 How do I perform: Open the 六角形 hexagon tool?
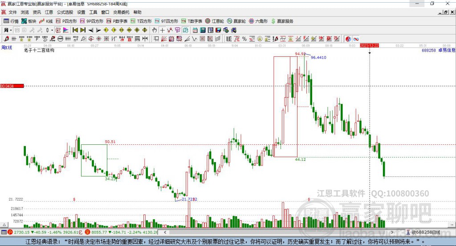[x=258, y=21]
